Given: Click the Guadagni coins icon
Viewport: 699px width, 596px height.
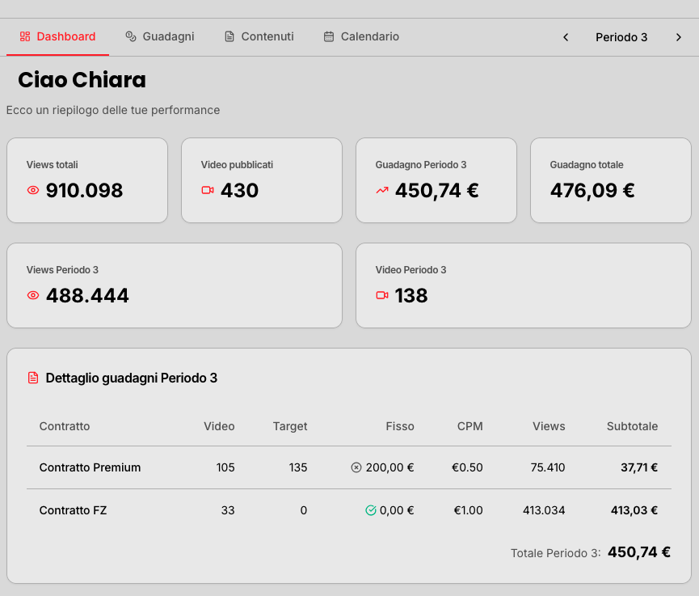Looking at the screenshot, I should 131,36.
